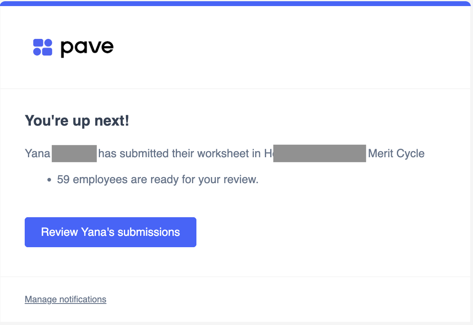Click the top-right circle in the Pave logo
The image size is (473, 325).
coord(48,43)
